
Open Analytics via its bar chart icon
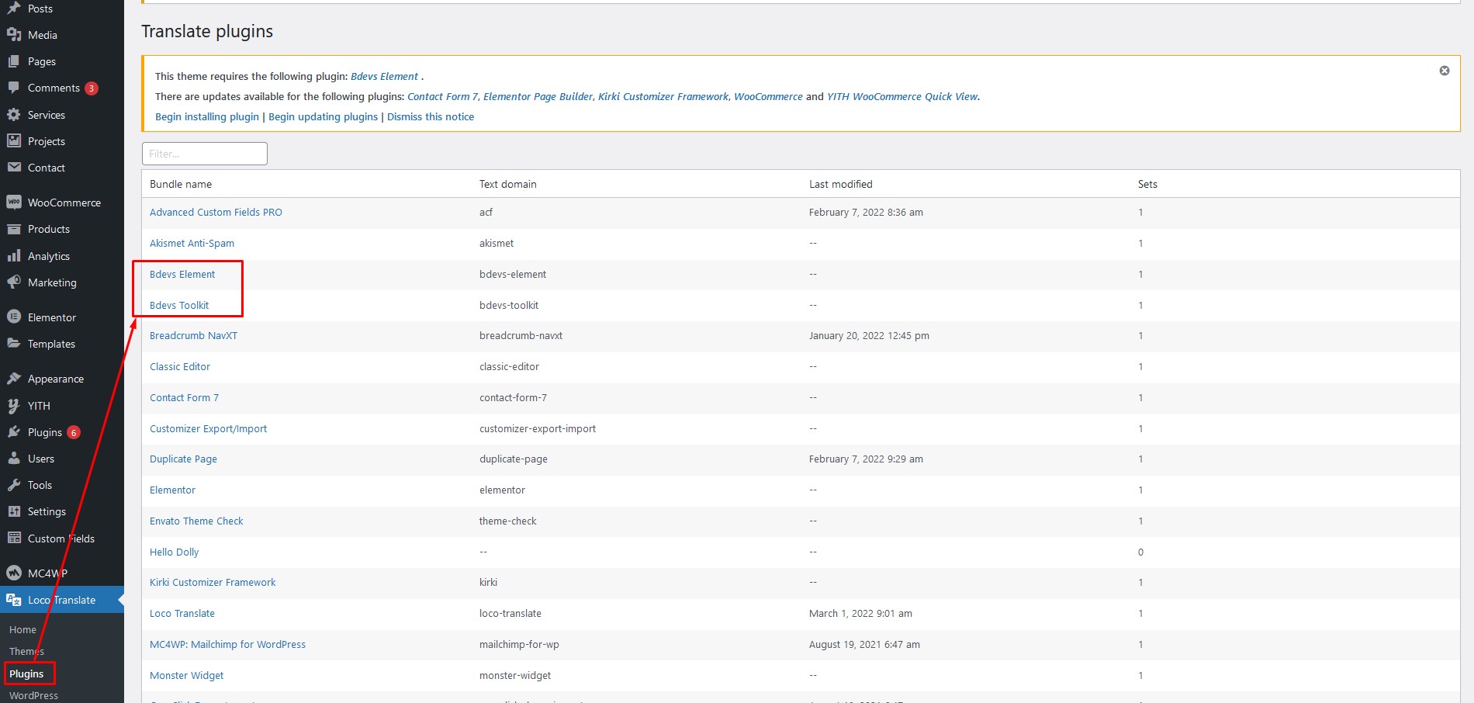13,256
